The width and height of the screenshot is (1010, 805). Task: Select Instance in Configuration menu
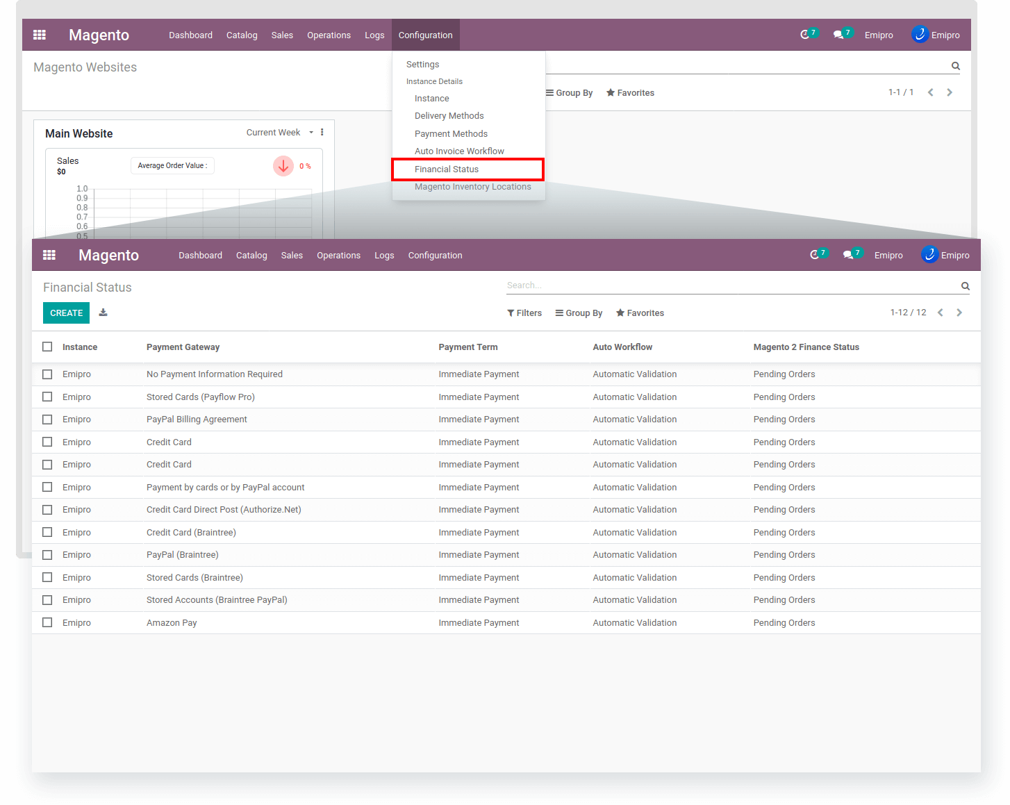431,99
